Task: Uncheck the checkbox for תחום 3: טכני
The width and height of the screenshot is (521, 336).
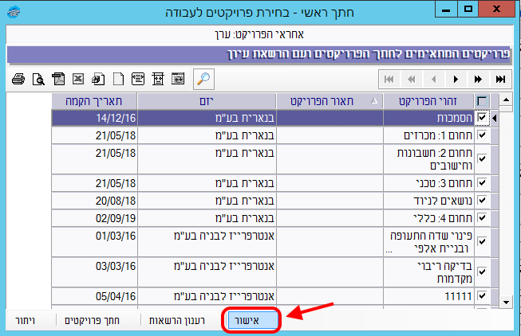Action: (482, 183)
